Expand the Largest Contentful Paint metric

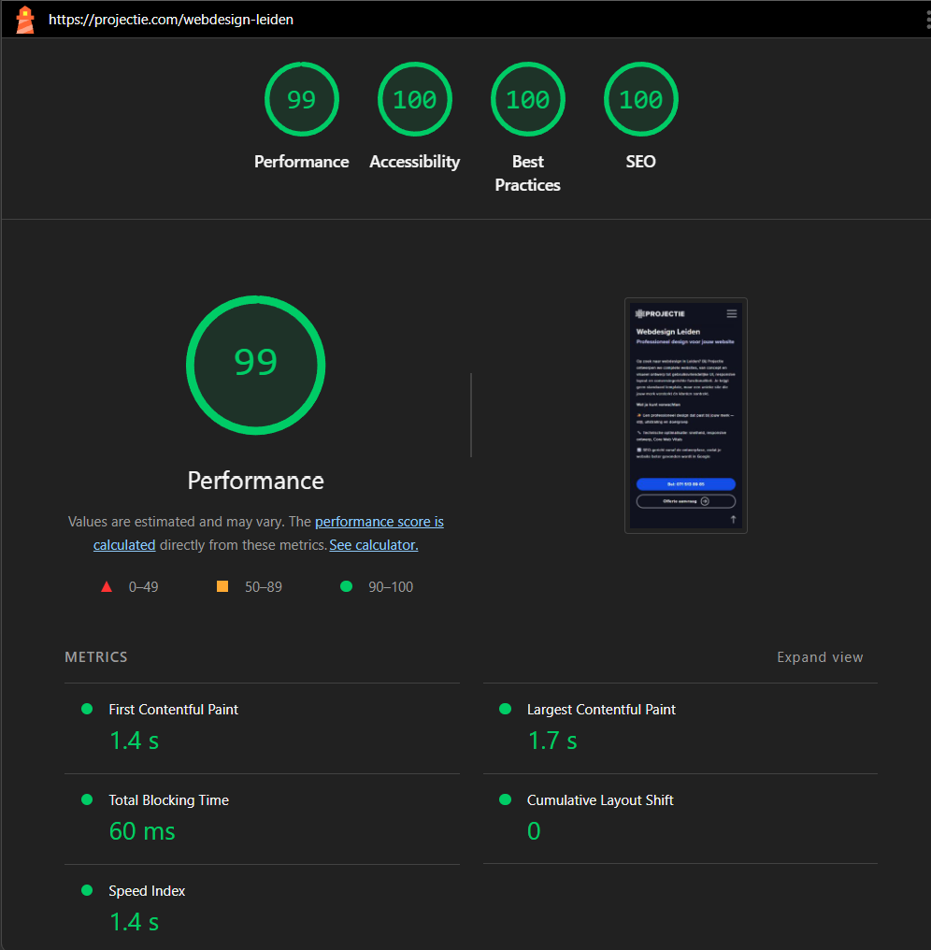tap(601, 710)
